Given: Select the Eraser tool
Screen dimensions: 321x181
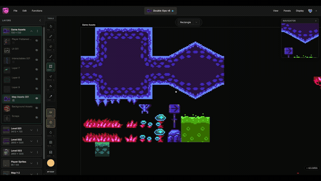Looking at the screenshot, I should pyautogui.click(x=51, y=47).
